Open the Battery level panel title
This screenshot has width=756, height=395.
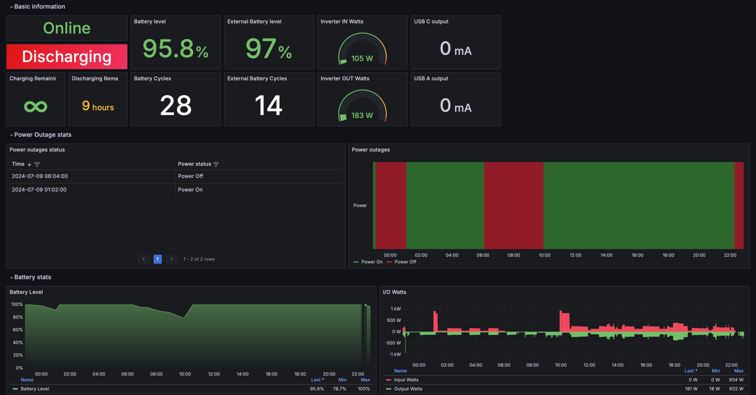[150, 21]
